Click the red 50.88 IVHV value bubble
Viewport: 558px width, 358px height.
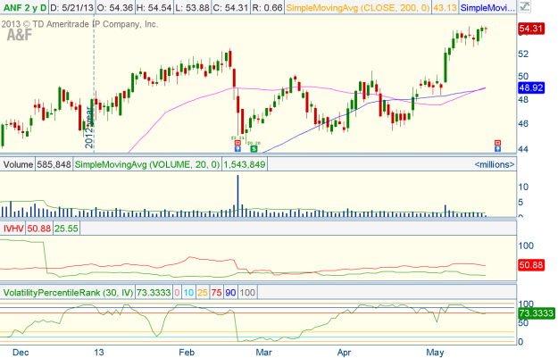pos(533,265)
